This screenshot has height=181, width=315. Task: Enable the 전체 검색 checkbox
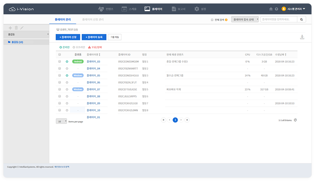coord(212,20)
